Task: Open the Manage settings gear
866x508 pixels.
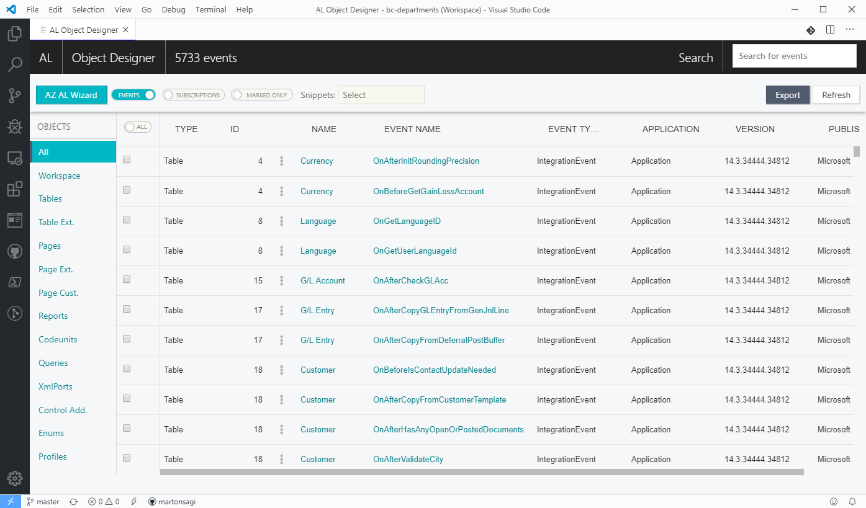Action: 15,478
